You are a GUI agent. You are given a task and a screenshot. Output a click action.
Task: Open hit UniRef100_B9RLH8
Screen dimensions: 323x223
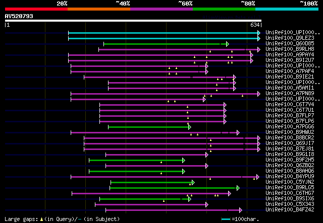[290, 49]
